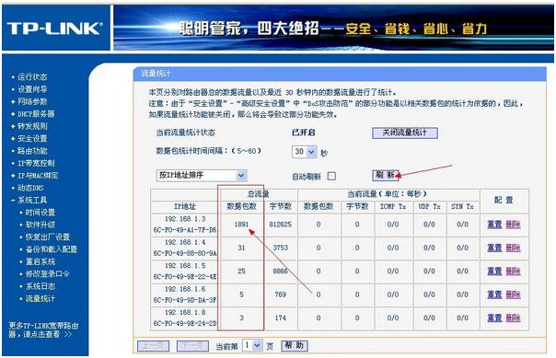This screenshot has height=358, width=556.
Task: Click 重置 for 192.168.1.3
Action: 494,225
